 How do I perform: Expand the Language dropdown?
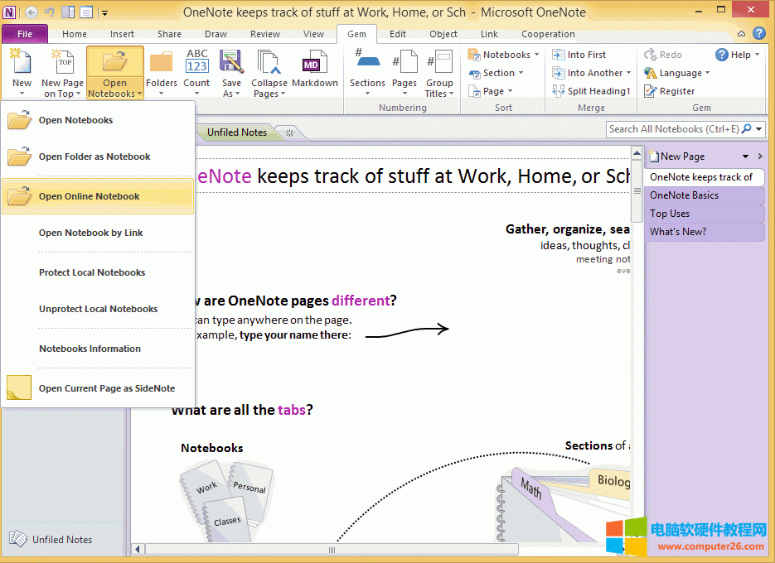click(707, 73)
